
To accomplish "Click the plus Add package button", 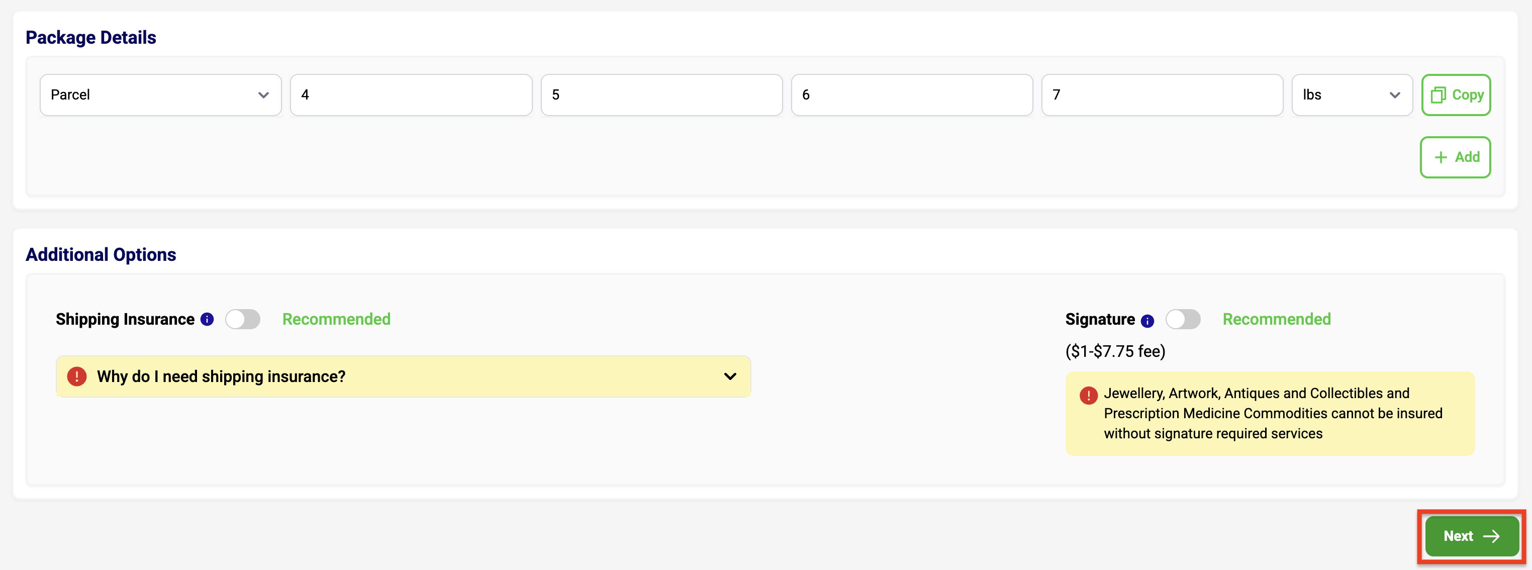I will click(x=1455, y=157).
